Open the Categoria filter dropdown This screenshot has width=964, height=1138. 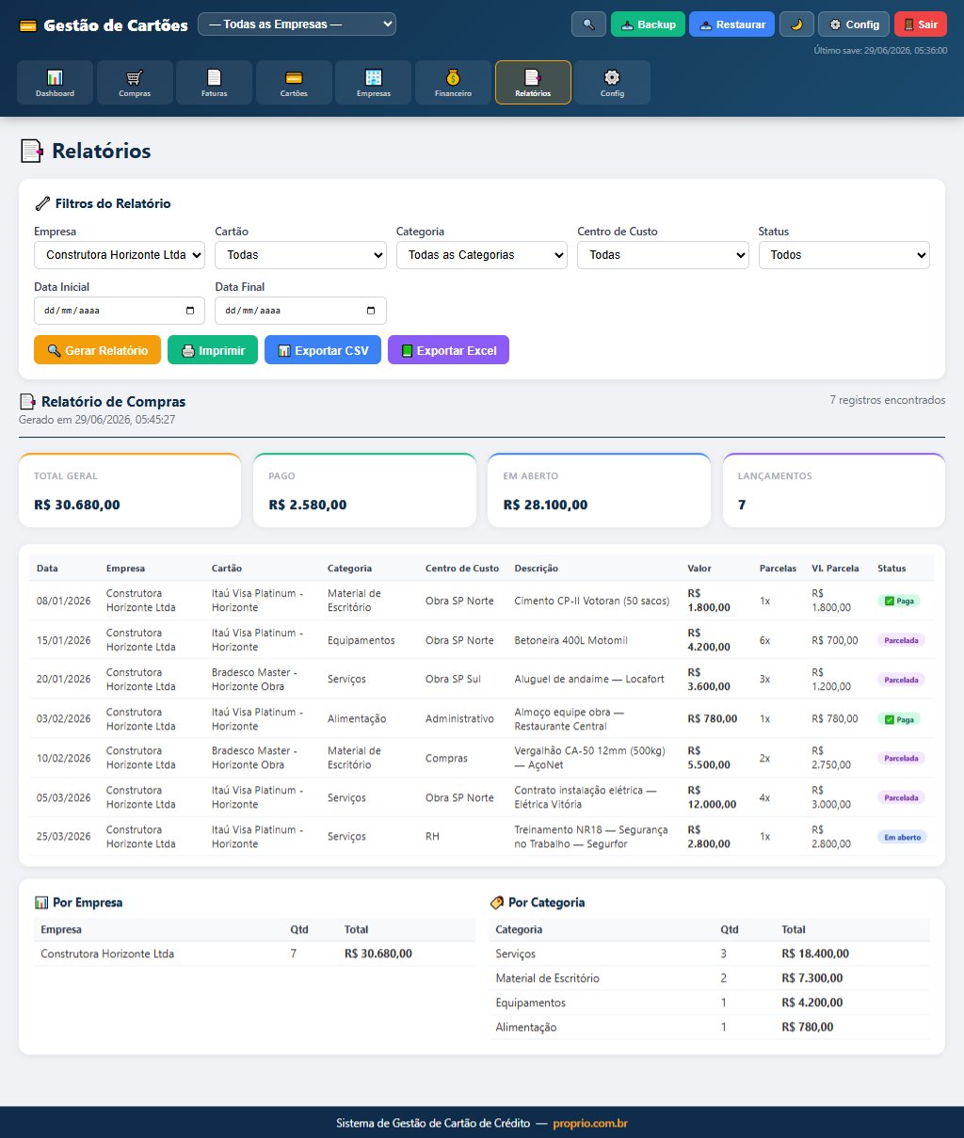coord(482,255)
